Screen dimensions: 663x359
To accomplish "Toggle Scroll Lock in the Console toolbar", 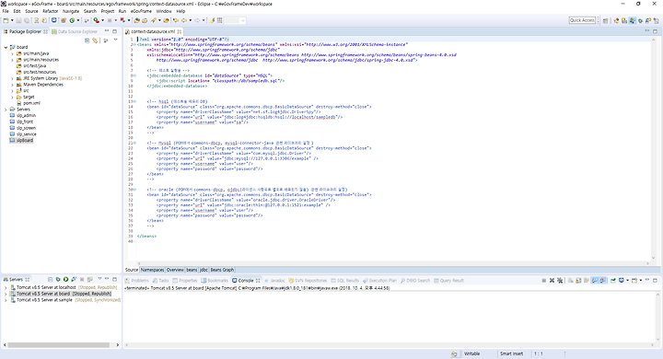I will pyautogui.click(x=578, y=281).
